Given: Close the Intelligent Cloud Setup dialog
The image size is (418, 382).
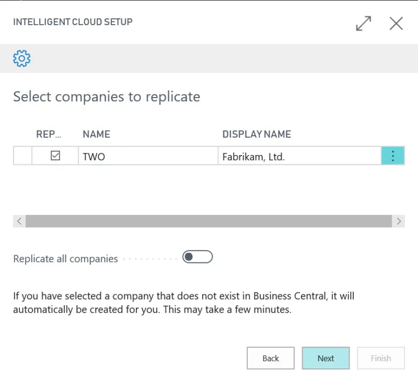Looking at the screenshot, I should (396, 23).
